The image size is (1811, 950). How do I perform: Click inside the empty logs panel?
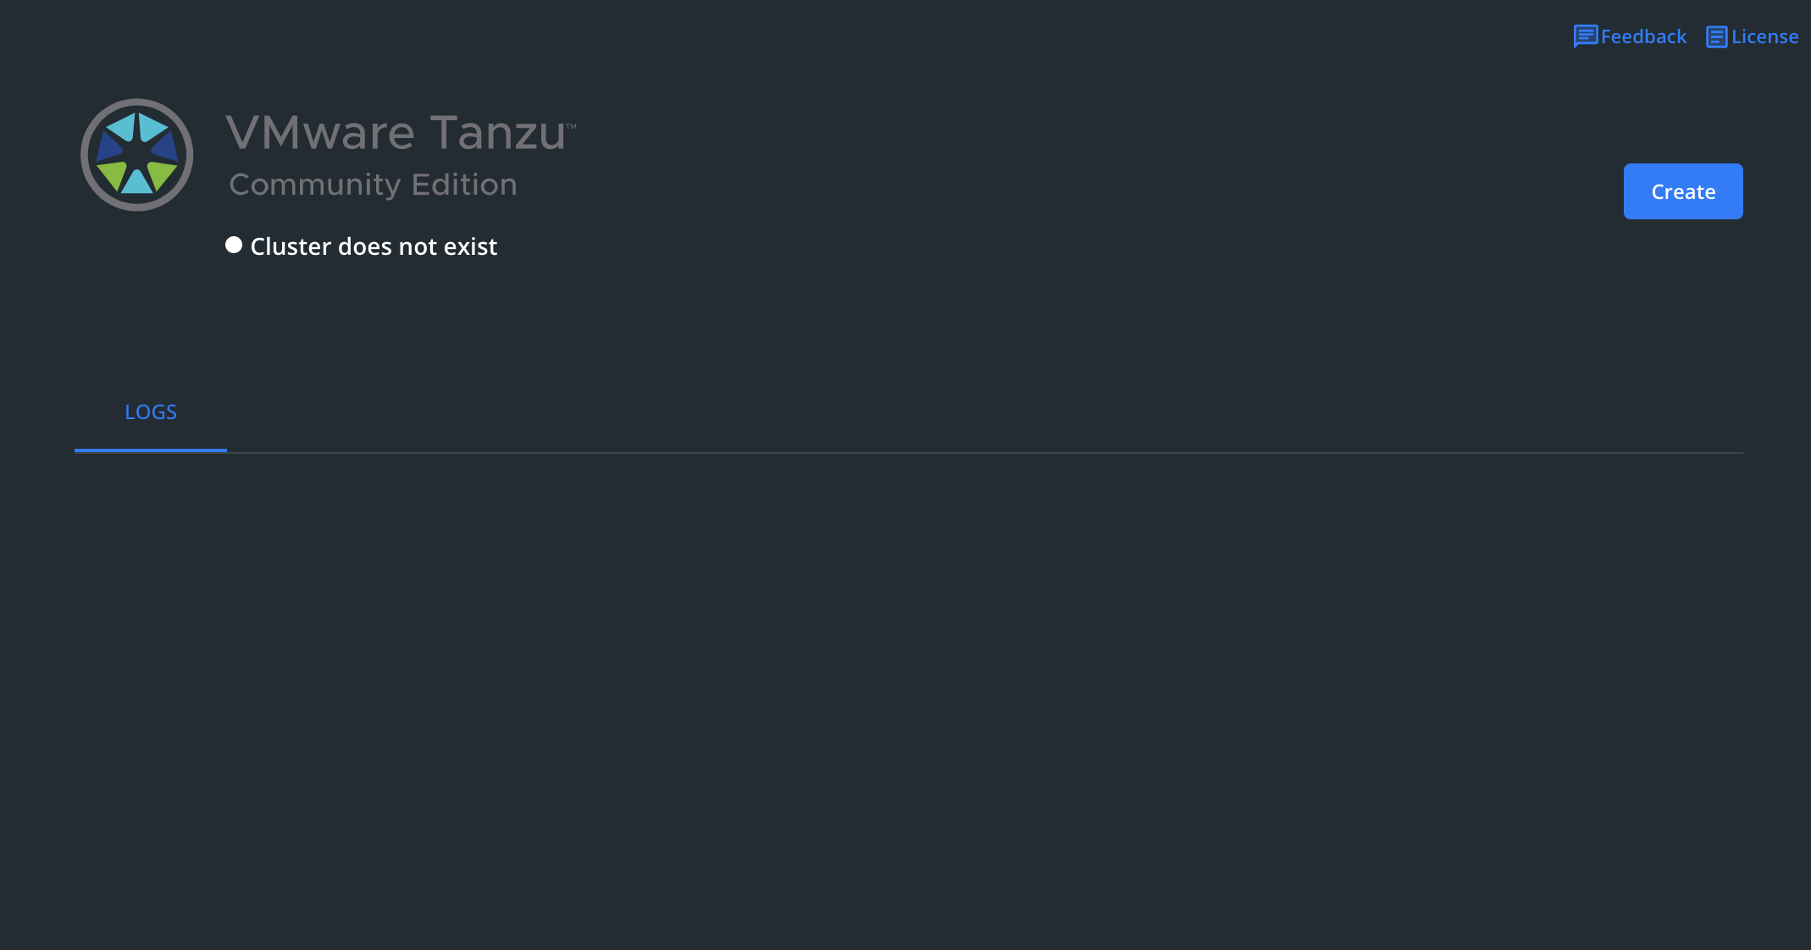(x=906, y=677)
